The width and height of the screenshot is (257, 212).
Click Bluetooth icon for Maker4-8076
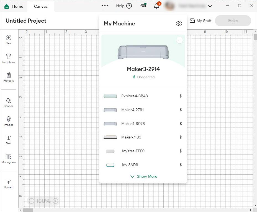point(181,124)
